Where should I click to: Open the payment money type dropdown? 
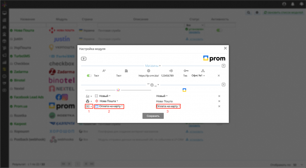point(89,106)
